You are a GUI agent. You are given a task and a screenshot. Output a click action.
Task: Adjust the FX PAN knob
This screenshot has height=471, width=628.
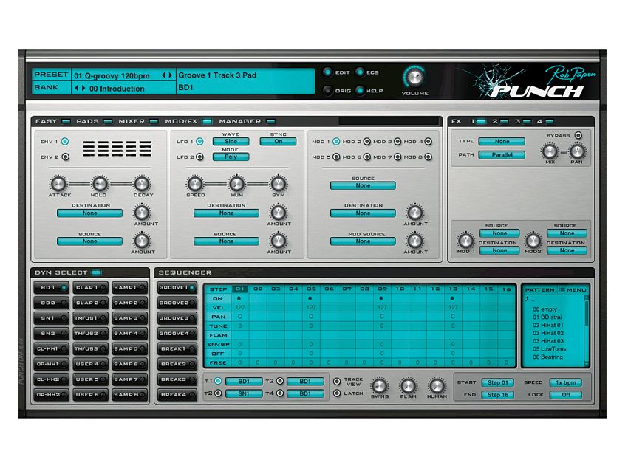click(x=577, y=151)
